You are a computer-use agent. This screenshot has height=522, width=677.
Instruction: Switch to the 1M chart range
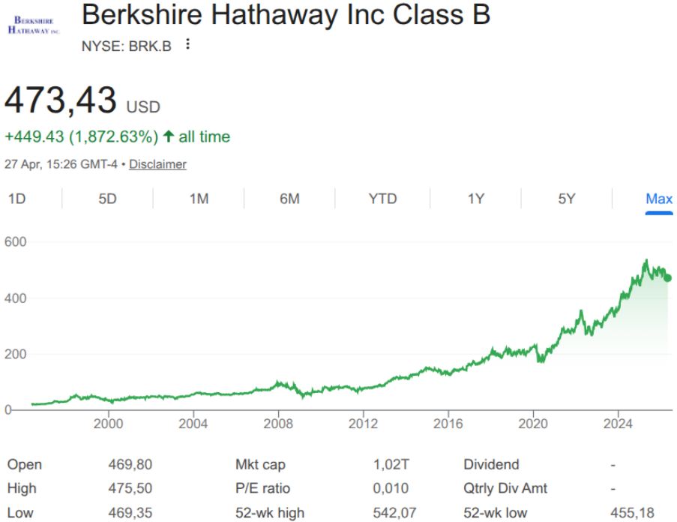point(199,199)
